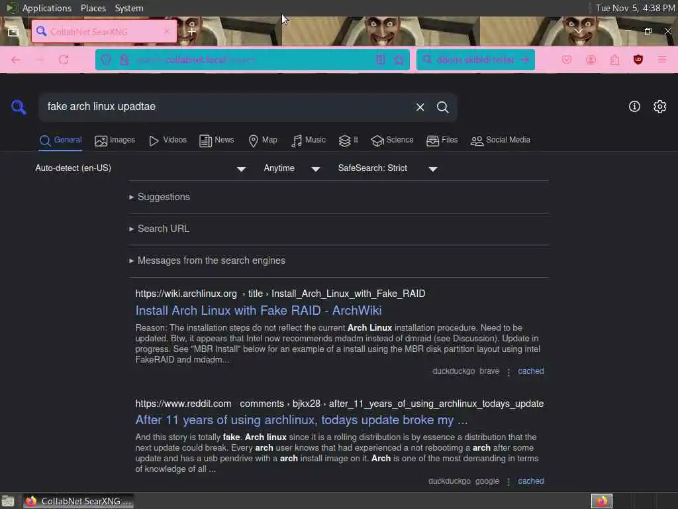Open SearXNG preferences gear icon
This screenshot has width=678, height=509.
pos(659,107)
